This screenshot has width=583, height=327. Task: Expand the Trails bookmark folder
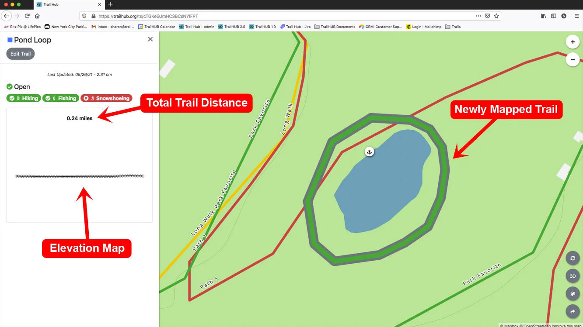click(453, 27)
